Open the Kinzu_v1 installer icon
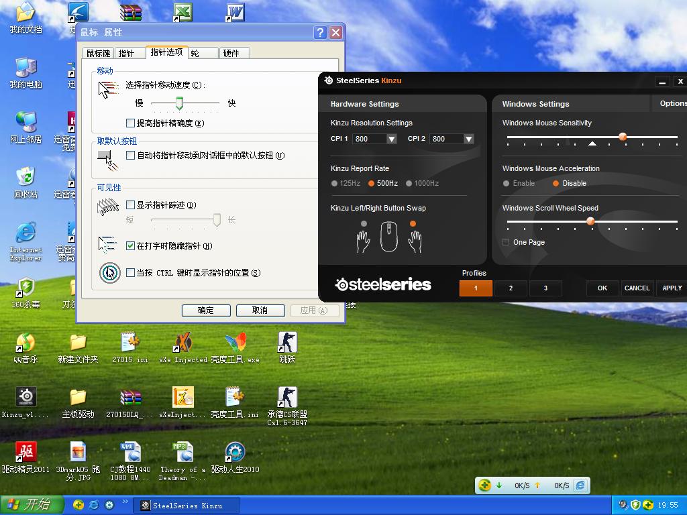Viewport: 687px width, 515px height. [x=25, y=402]
